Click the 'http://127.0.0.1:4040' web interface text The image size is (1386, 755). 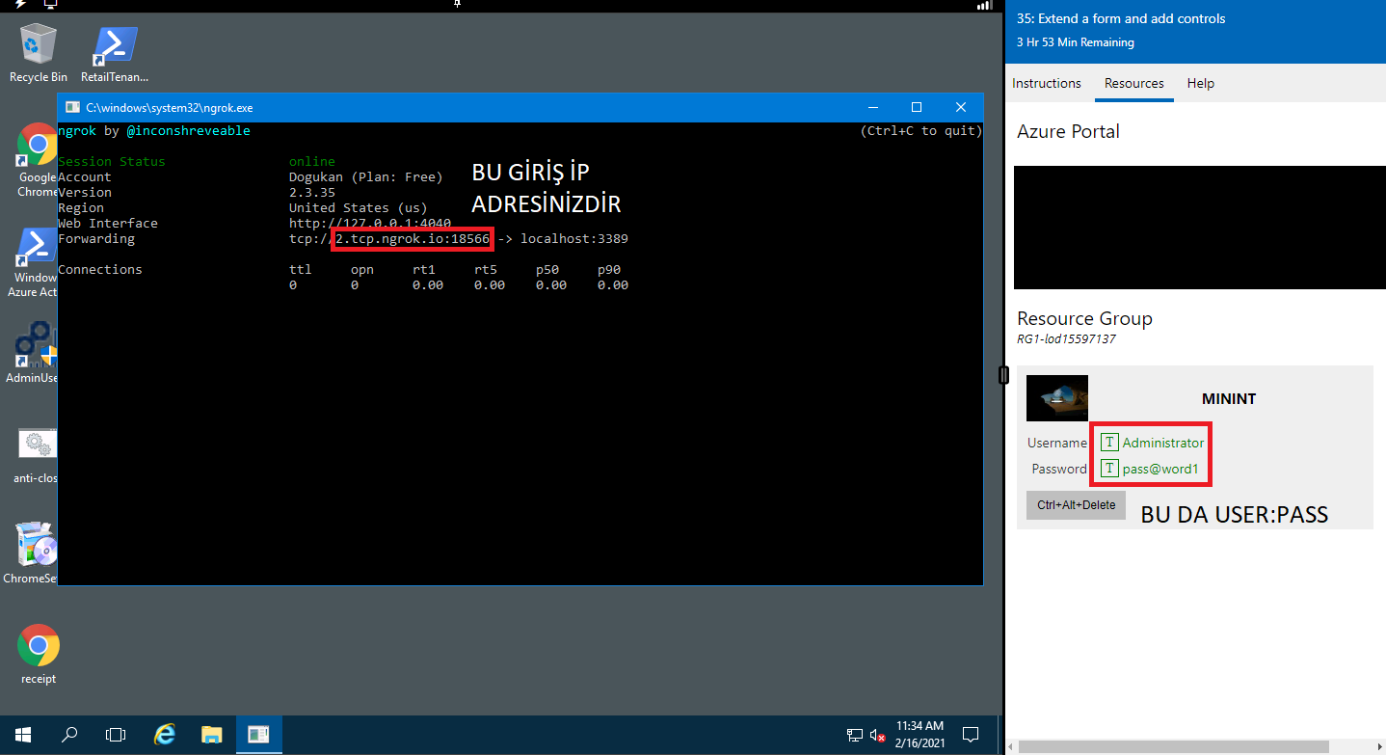[370, 223]
